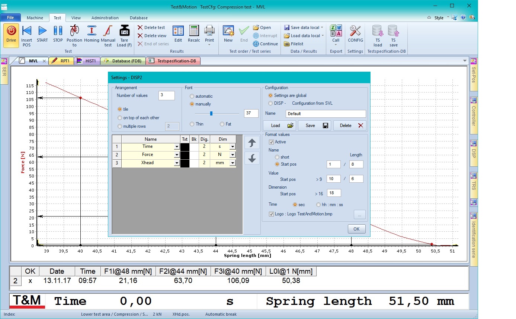Switch to the RPT1 document tab
The image size is (516, 319).
click(x=61, y=61)
